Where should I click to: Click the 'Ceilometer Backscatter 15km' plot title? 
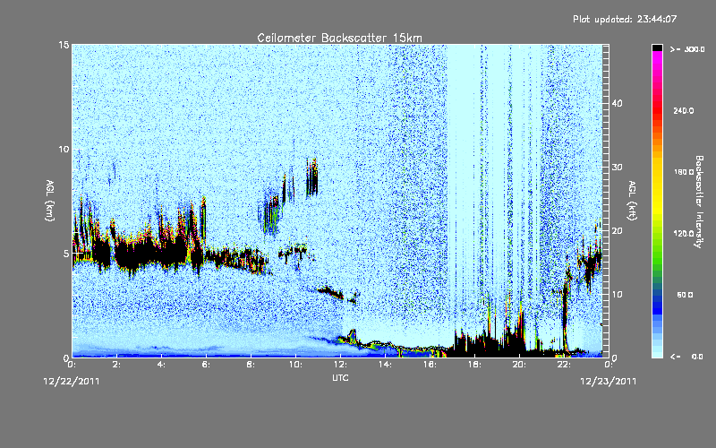339,38
